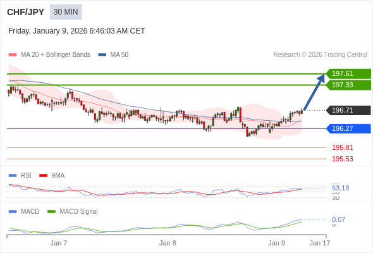The width and height of the screenshot is (373, 253).
Task: Click the MA 20 + Bollinger Bands label
Action: [56, 55]
